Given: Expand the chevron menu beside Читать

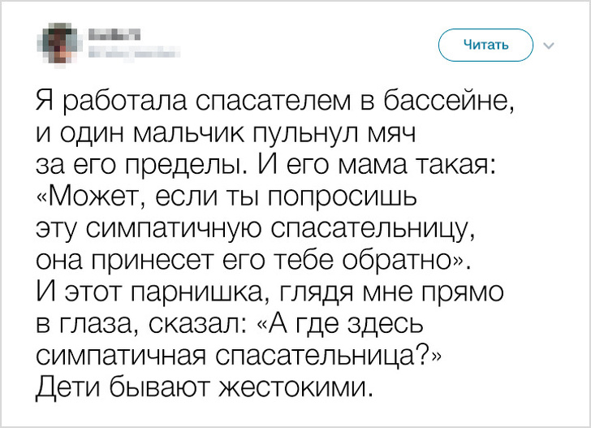Looking at the screenshot, I should (x=549, y=45).
